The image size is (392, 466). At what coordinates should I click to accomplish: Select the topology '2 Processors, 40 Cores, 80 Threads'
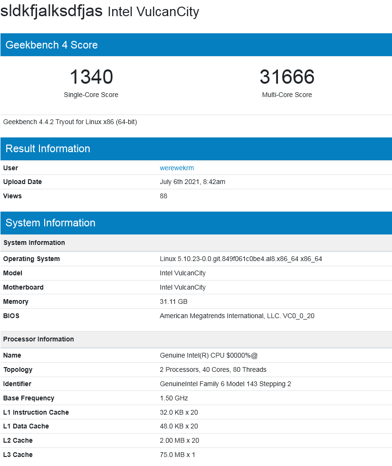coord(213,370)
